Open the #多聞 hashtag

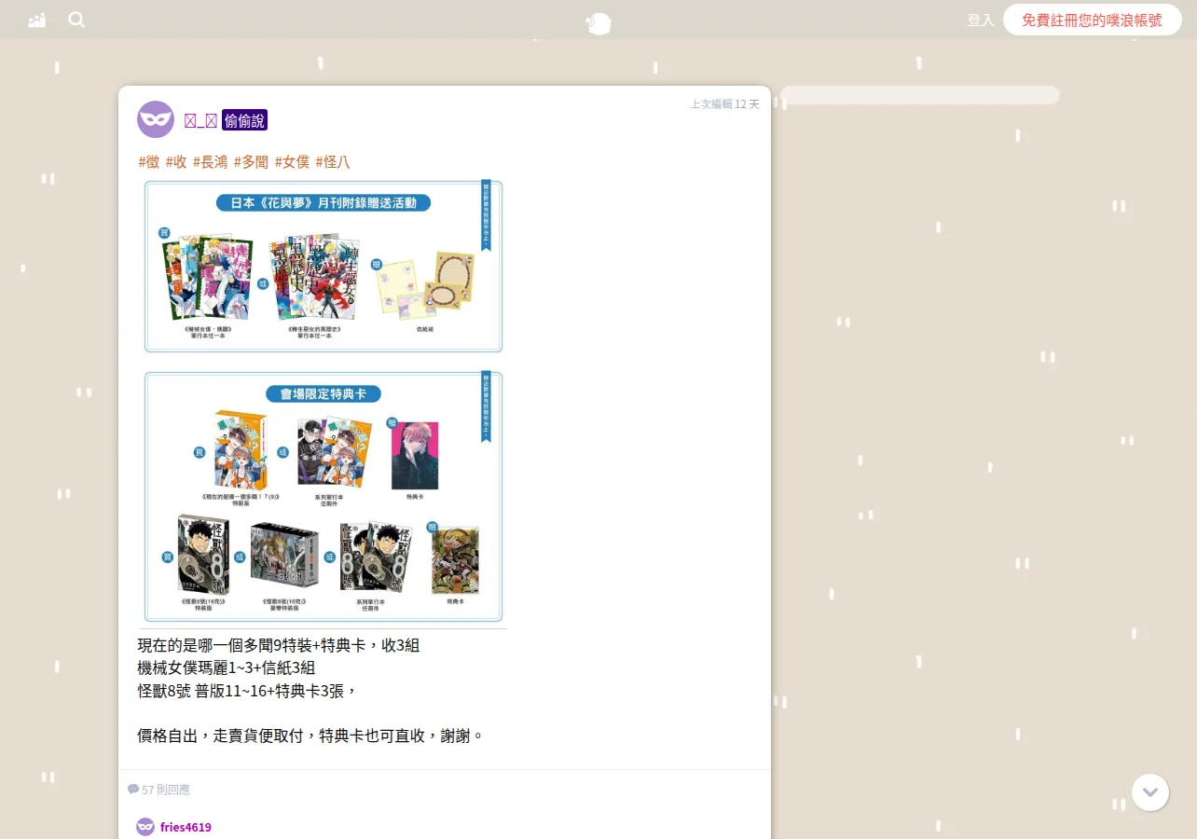251,161
